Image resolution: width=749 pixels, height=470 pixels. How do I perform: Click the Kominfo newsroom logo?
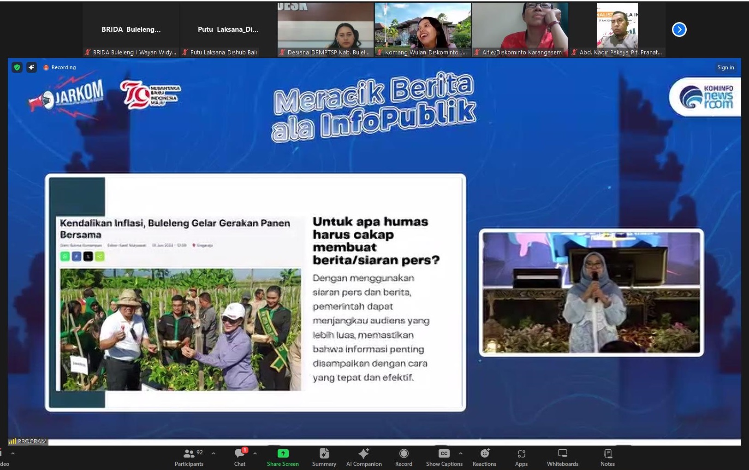[x=706, y=97]
